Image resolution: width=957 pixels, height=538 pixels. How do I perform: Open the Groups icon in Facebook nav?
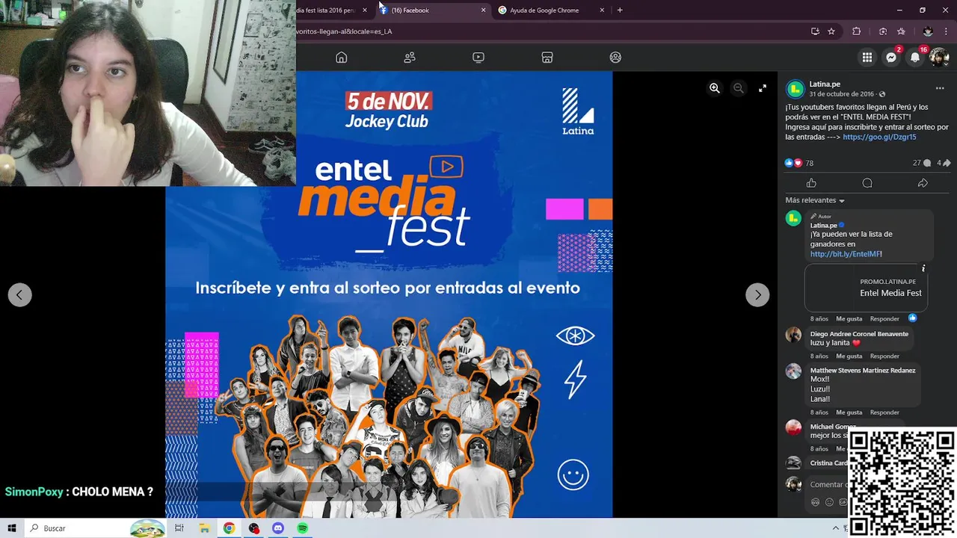click(x=615, y=58)
